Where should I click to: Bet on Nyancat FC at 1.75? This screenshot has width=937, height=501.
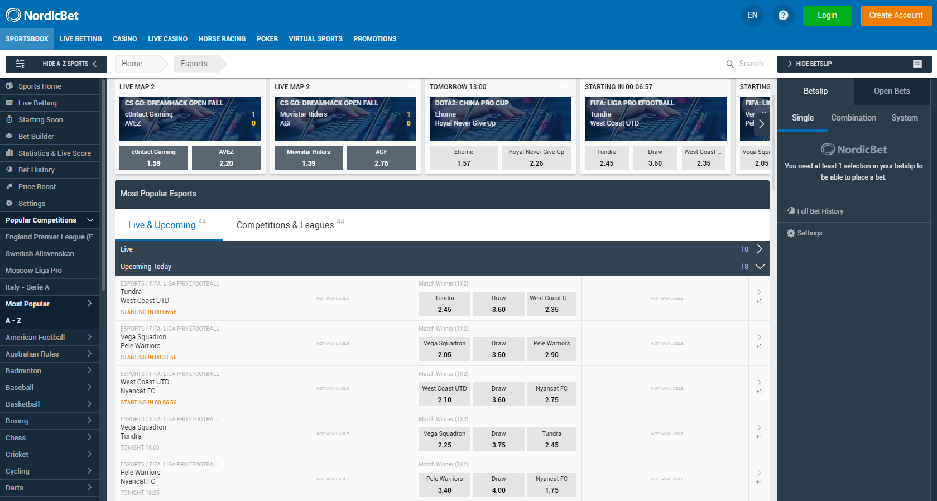[551, 484]
